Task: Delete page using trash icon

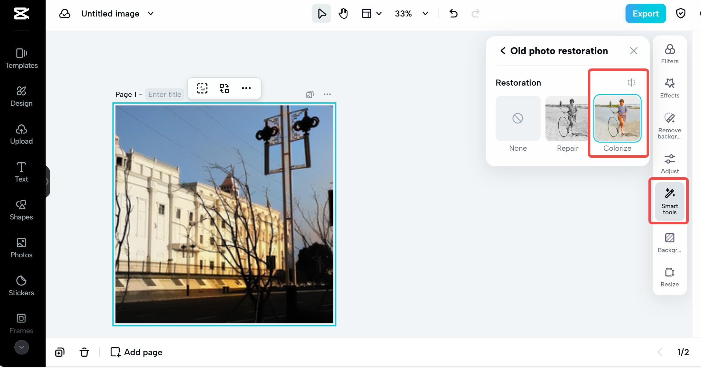Action: pyautogui.click(x=84, y=352)
